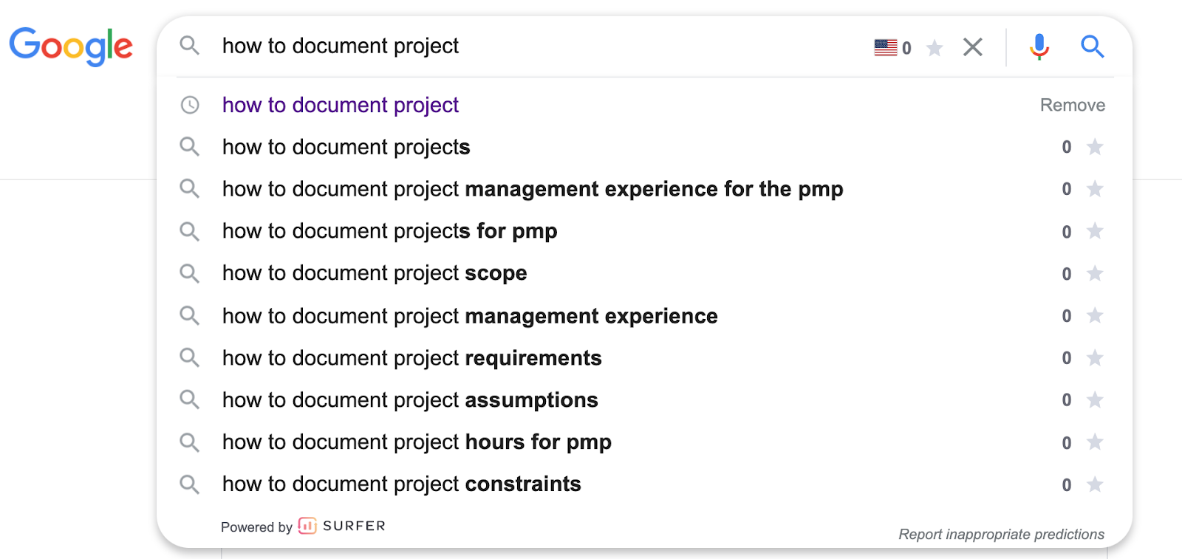Select 'management experience for the pmp' suggestion

point(532,189)
